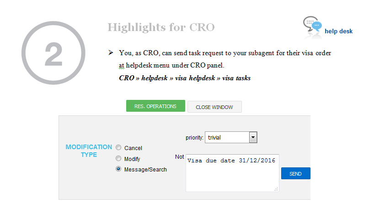Click the blue SEND button
The width and height of the screenshot is (369, 213).
[x=295, y=173]
